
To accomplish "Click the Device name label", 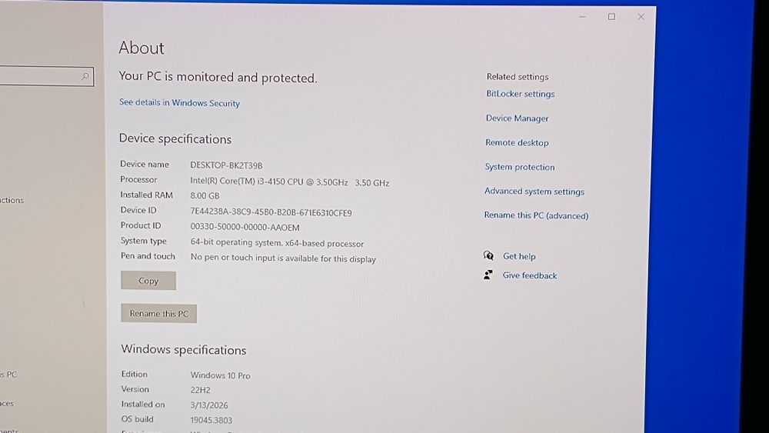I will tap(145, 165).
